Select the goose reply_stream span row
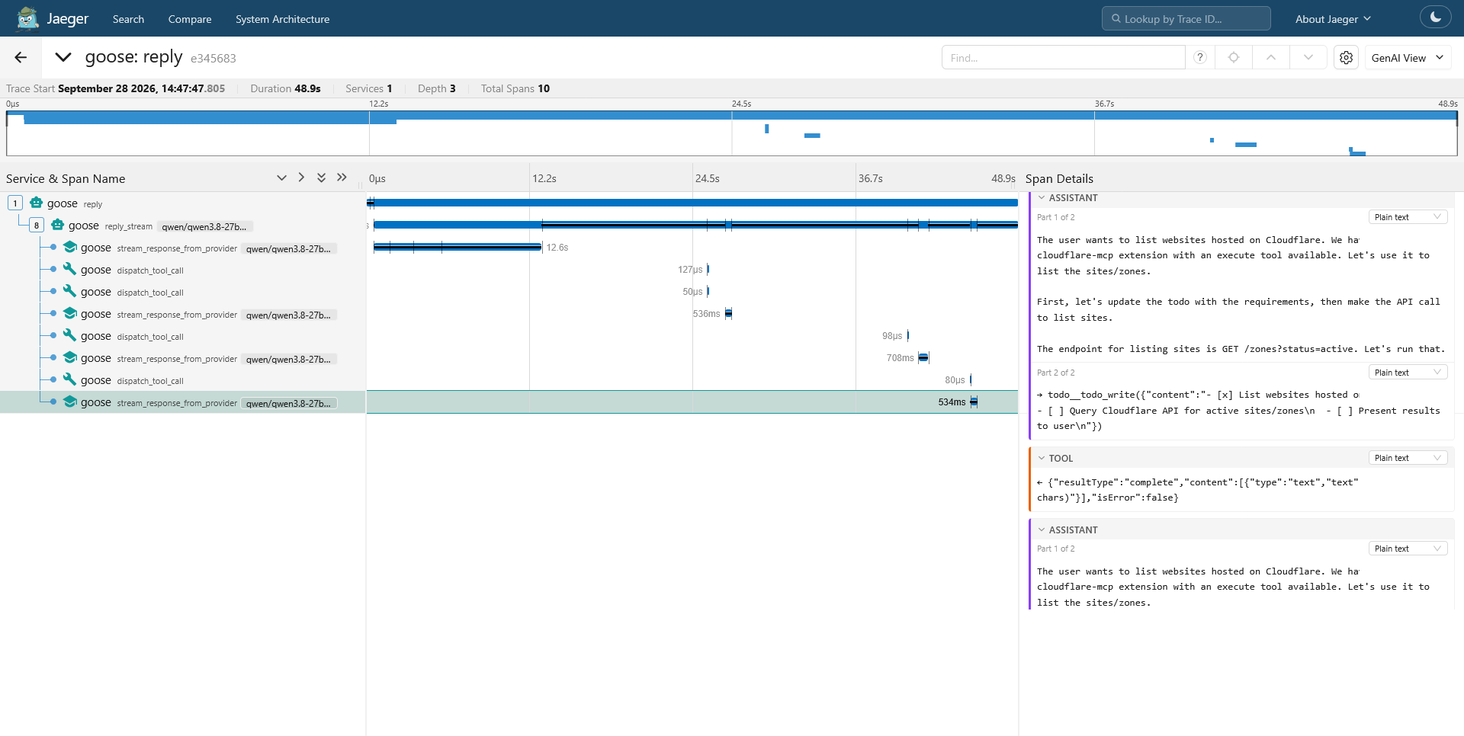This screenshot has width=1464, height=736. point(183,226)
